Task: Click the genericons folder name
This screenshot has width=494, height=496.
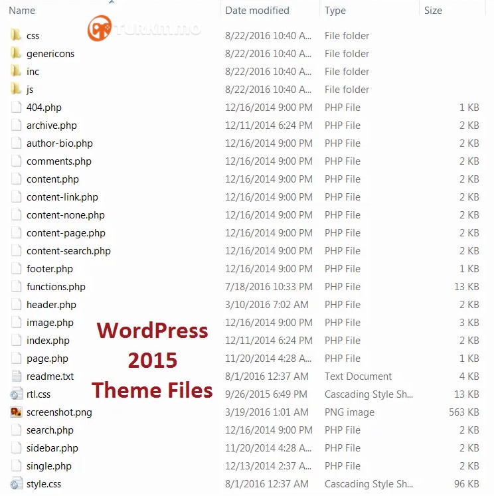Action: (50, 54)
